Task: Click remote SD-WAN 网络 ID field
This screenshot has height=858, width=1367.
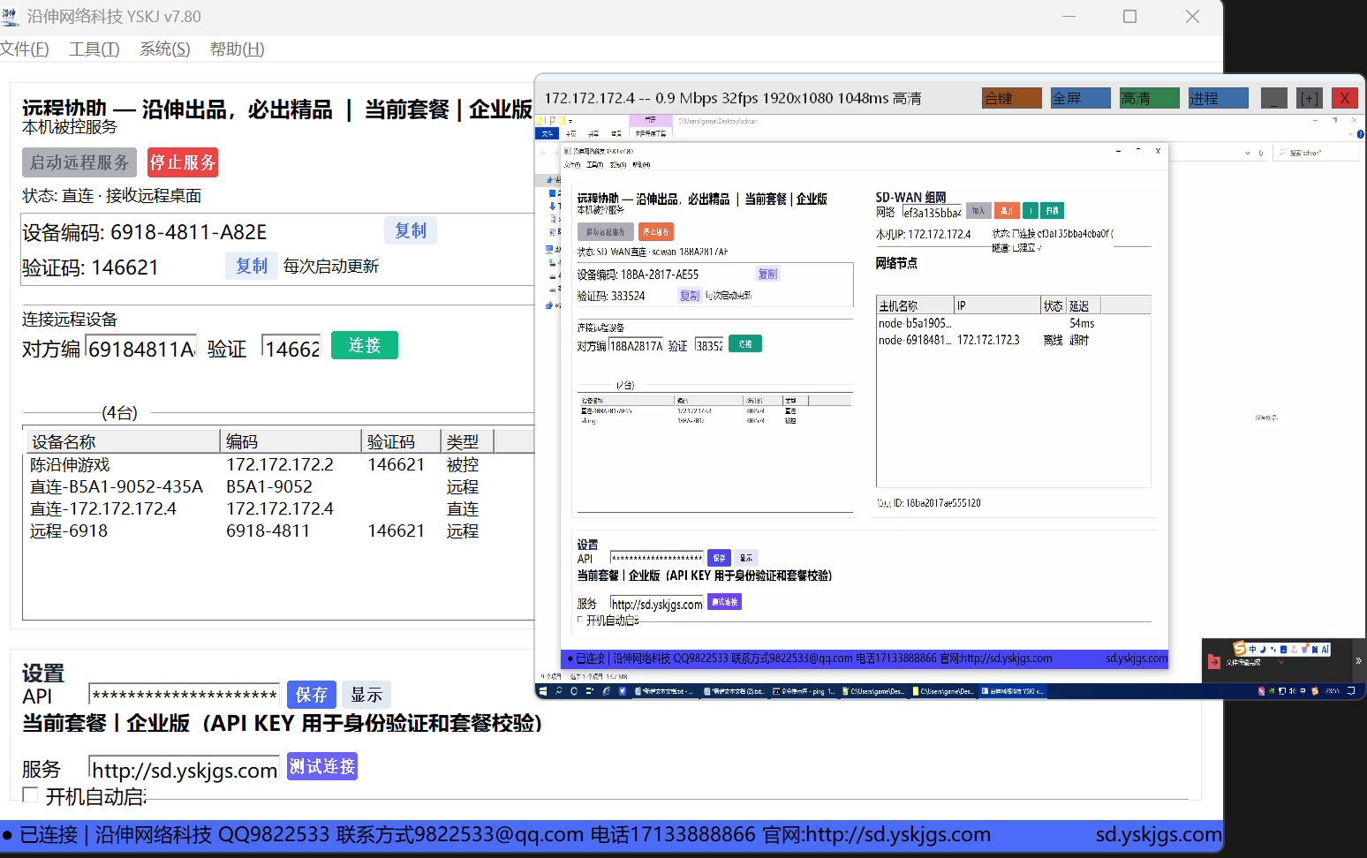Action: [x=932, y=212]
